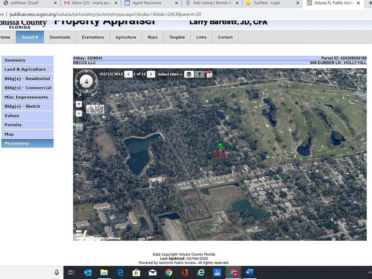The image size is (372, 279).
Task: Click the Parcel ID: 424269000180 text
Action: [344, 58]
